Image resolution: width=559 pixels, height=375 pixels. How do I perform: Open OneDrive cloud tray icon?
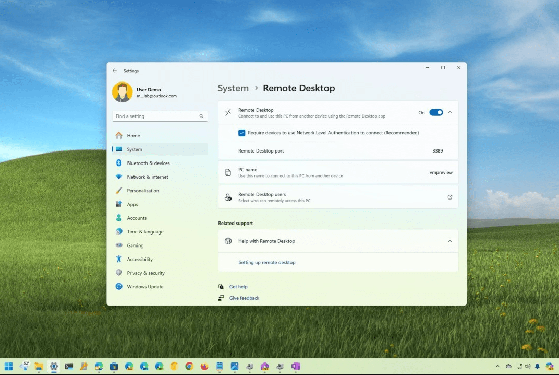point(509,367)
